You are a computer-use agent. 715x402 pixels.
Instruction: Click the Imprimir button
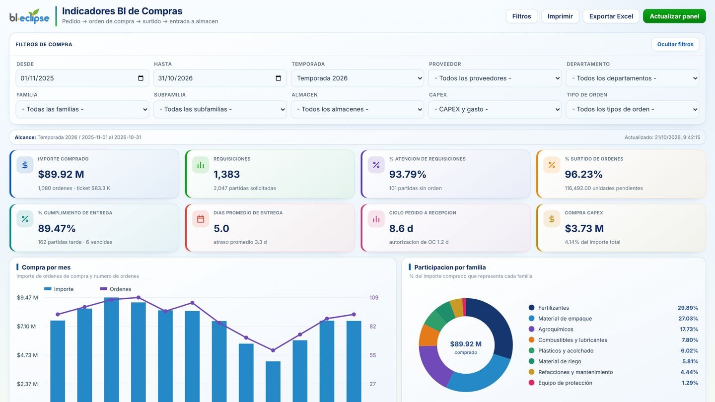[560, 16]
